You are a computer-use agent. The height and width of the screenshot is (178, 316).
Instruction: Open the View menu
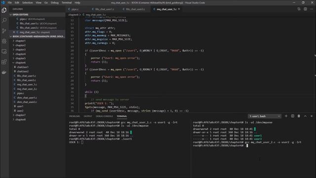tap(39, 2)
